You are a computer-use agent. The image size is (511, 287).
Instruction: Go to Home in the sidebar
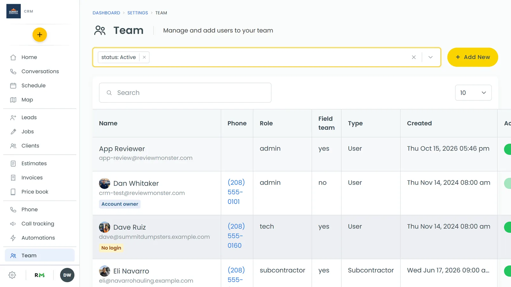click(x=40, y=57)
